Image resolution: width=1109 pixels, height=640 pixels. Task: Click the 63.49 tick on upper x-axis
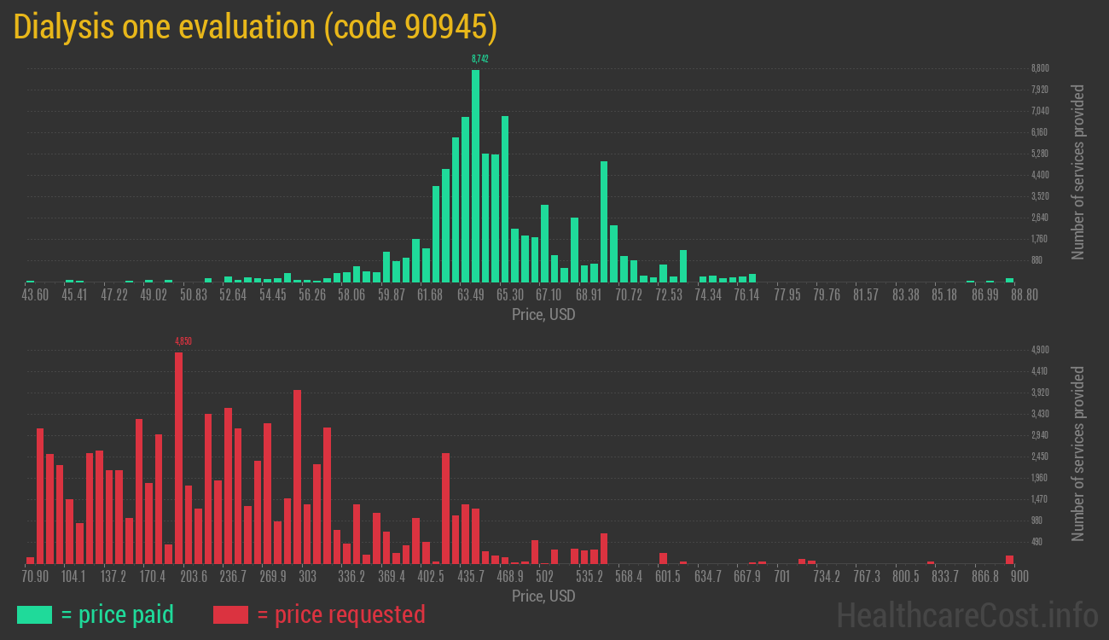(x=470, y=295)
